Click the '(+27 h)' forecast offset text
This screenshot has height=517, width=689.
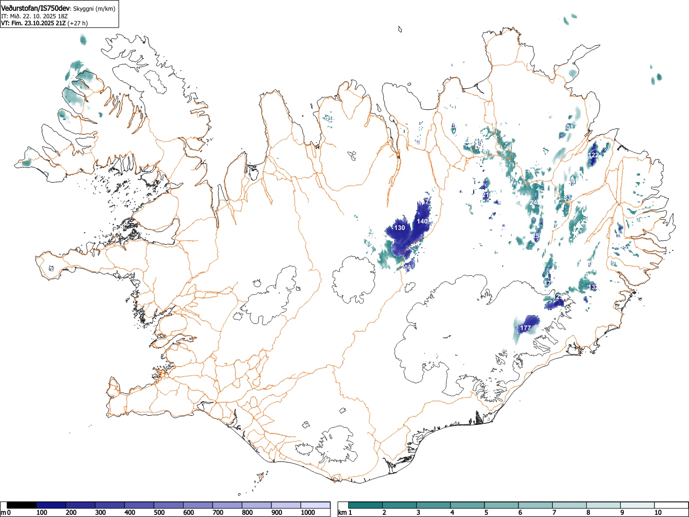[78, 23]
